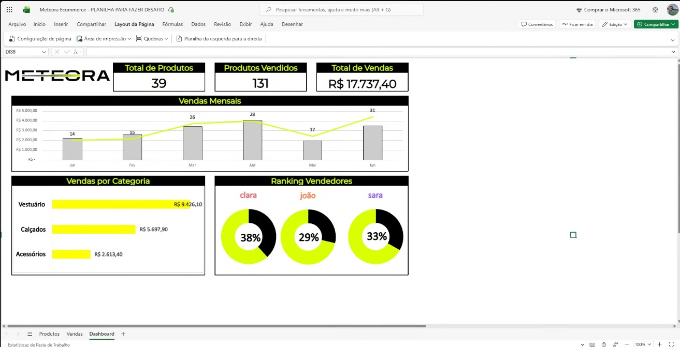Click the Name Box showing DI38

pos(22,52)
